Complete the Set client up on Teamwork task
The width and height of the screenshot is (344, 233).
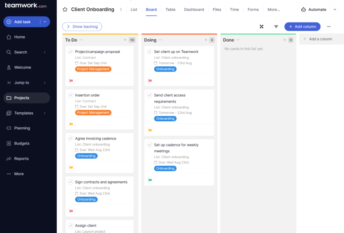pyautogui.click(x=150, y=52)
